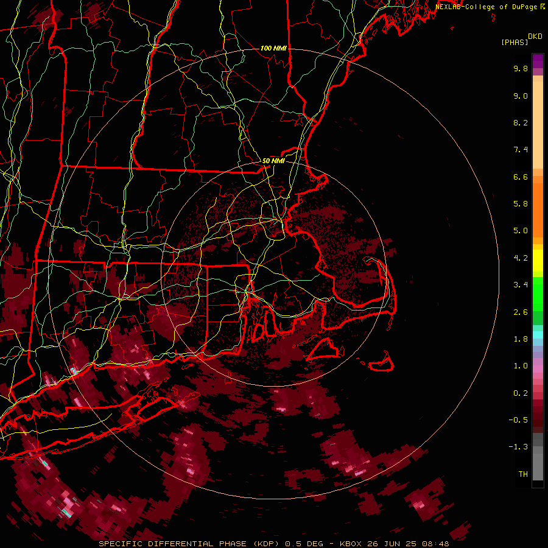Click the 1.8 legend value
The image size is (548, 548).
click(521, 339)
